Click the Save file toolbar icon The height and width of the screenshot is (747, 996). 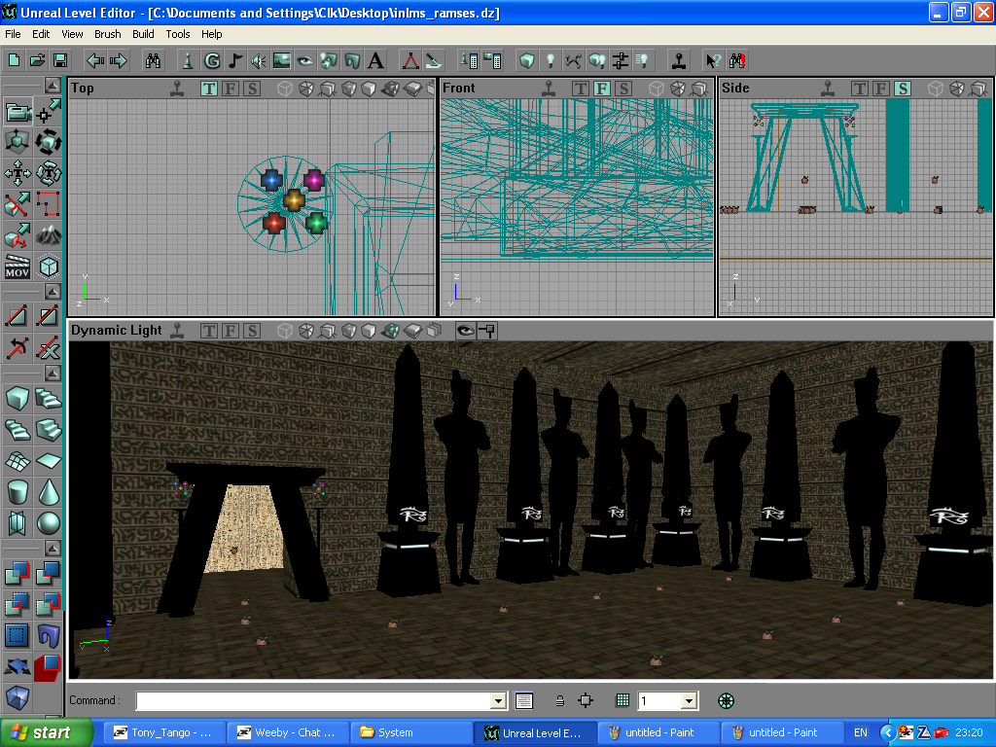60,60
